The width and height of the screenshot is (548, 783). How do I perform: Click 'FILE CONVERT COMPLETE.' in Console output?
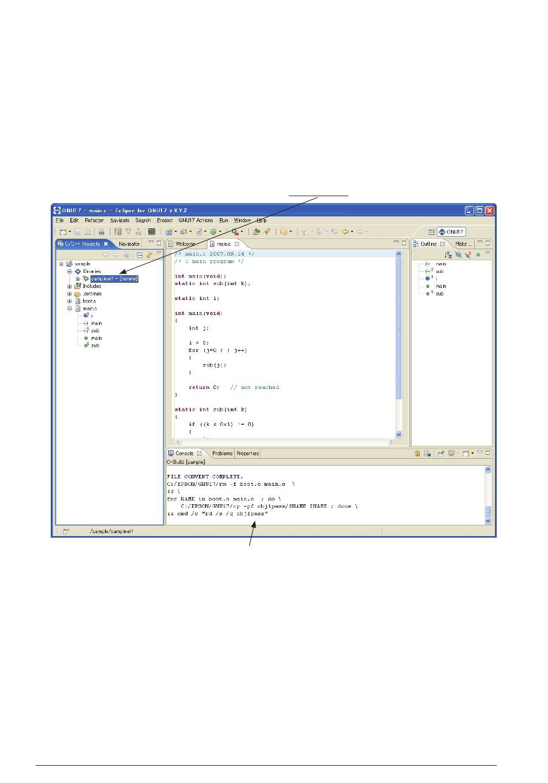[x=205, y=477]
